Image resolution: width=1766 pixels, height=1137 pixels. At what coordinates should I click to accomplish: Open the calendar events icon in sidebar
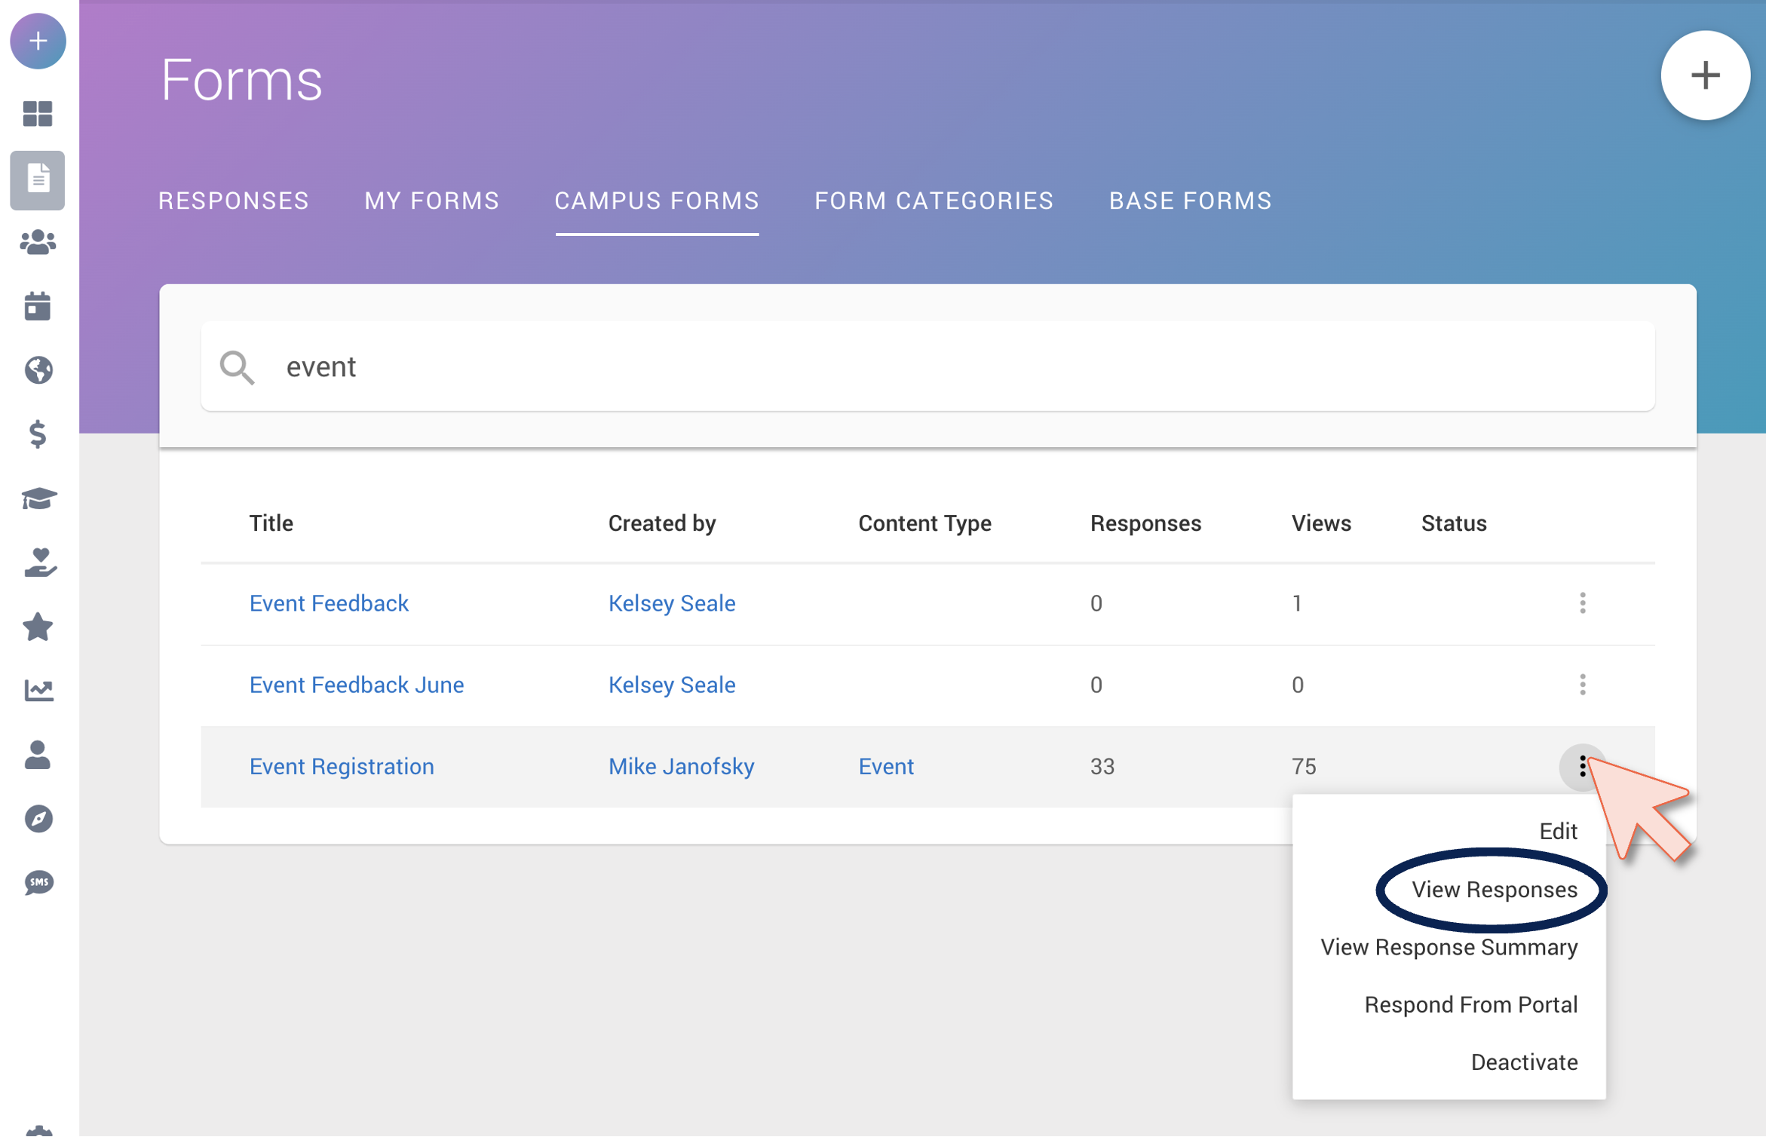(38, 306)
